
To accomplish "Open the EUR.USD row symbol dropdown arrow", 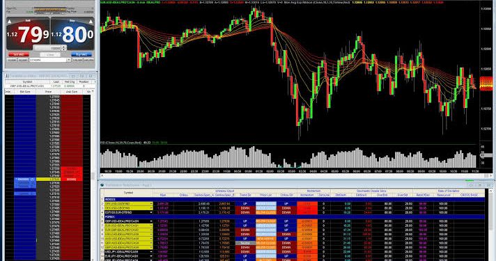I will tap(151, 226).
